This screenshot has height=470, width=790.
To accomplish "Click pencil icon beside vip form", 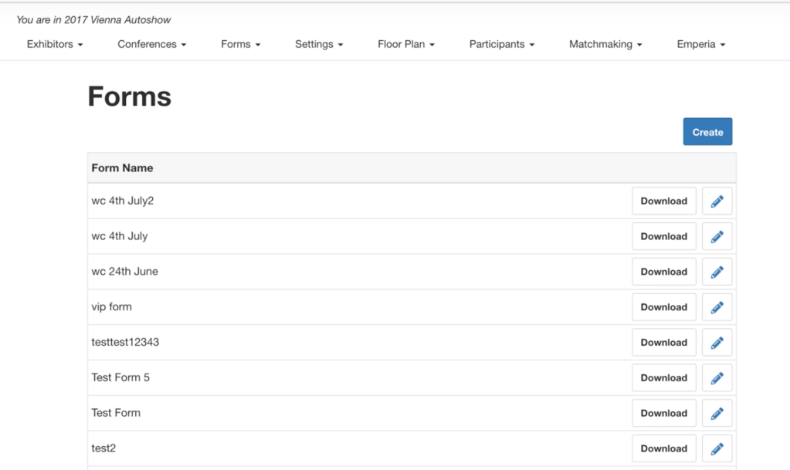I will [x=717, y=307].
